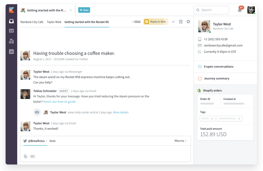
Task: Click the notifications bell icon
Action: point(240,10)
